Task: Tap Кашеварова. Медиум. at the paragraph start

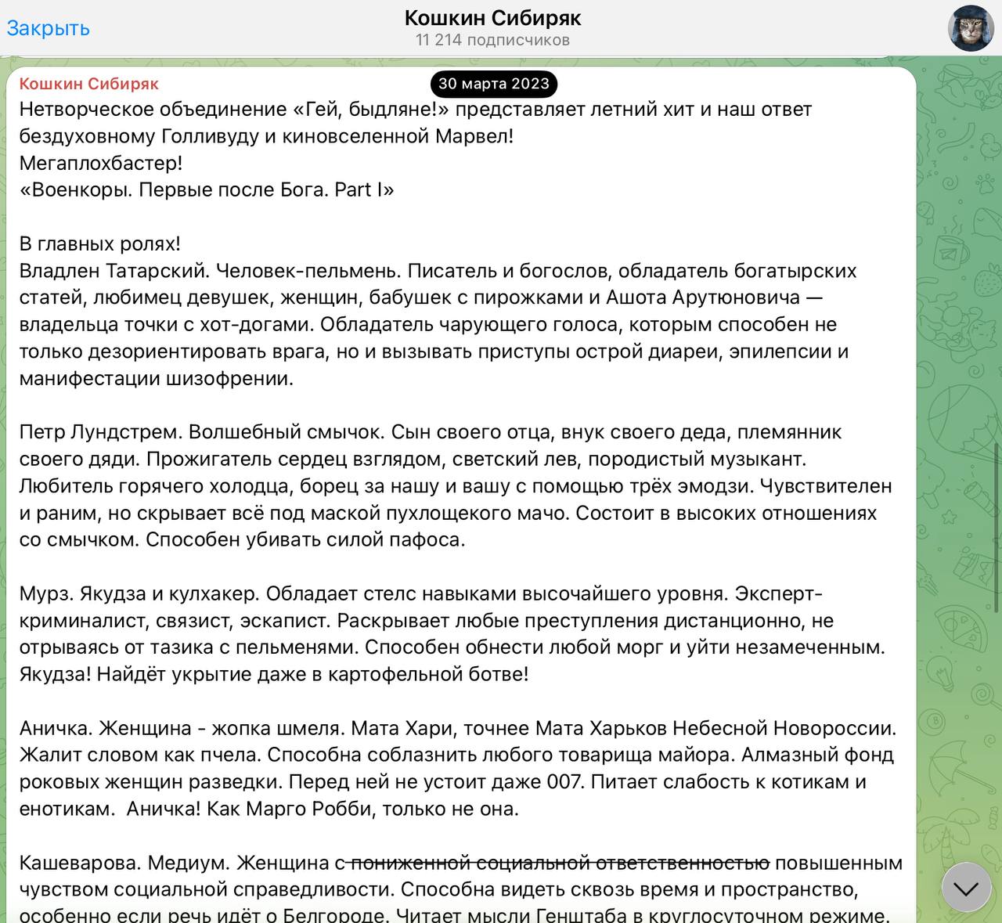Action: [124, 863]
